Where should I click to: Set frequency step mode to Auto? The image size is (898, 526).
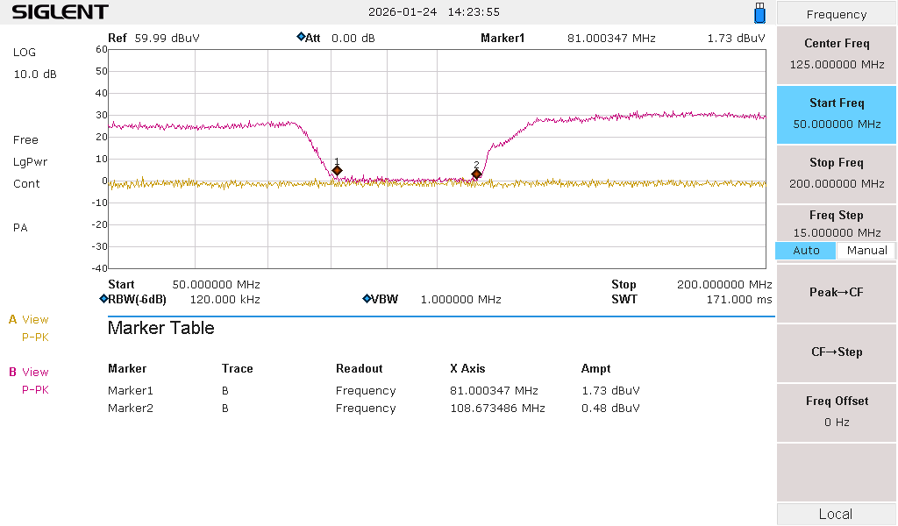click(806, 251)
